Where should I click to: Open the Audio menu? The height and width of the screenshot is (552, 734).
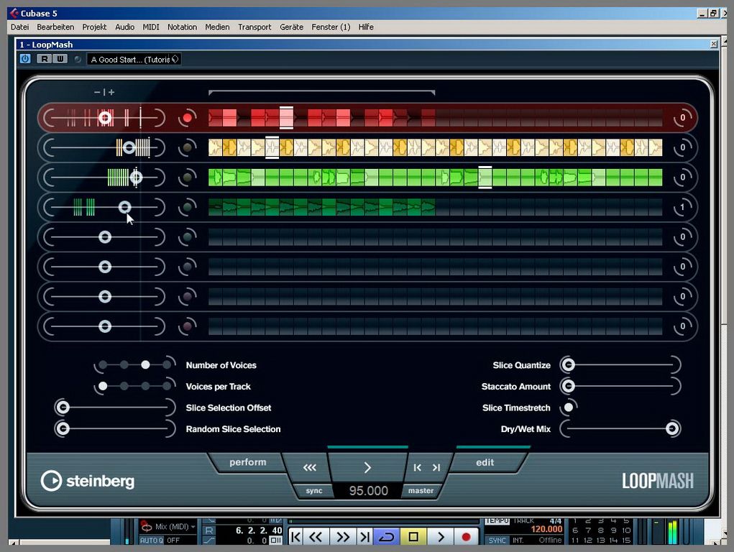[x=124, y=27]
